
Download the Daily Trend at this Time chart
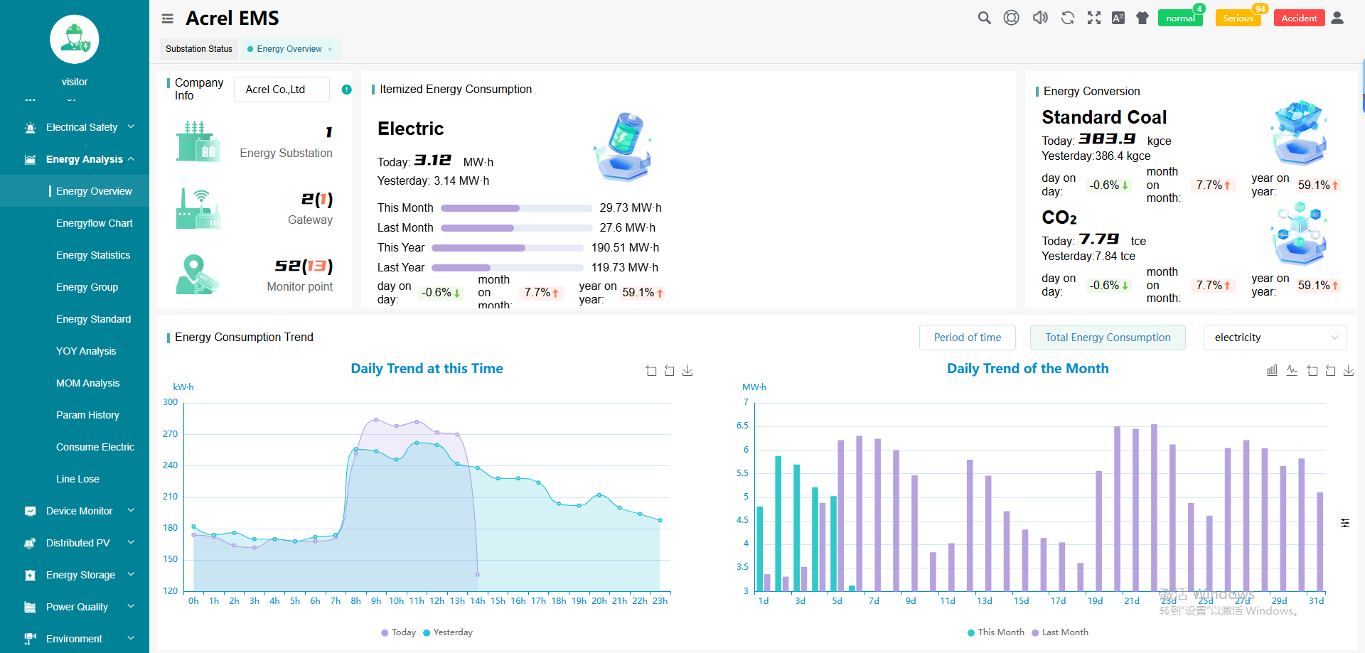pos(687,370)
